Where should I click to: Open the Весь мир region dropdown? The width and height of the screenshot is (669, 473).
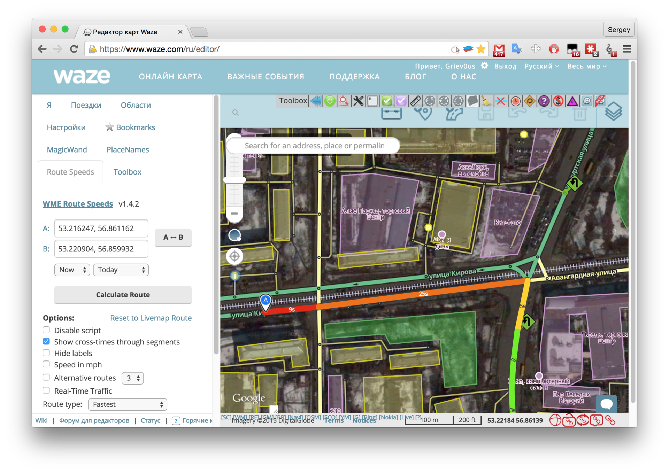click(x=587, y=66)
